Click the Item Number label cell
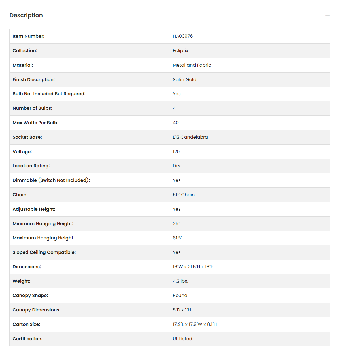 tap(90, 36)
